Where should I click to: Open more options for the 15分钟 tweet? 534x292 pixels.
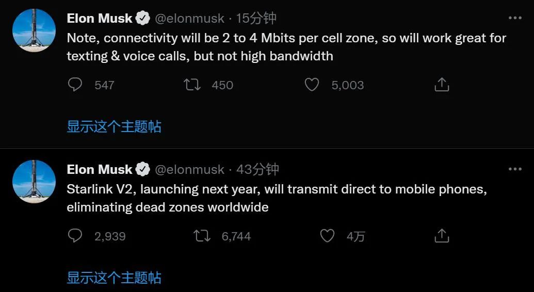(515, 18)
